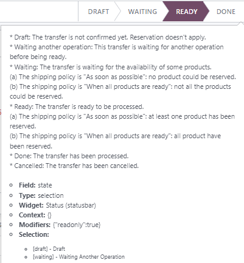Select the DONE stage in the status bar
Image resolution: width=244 pixels, height=263 pixels.
[226, 12]
